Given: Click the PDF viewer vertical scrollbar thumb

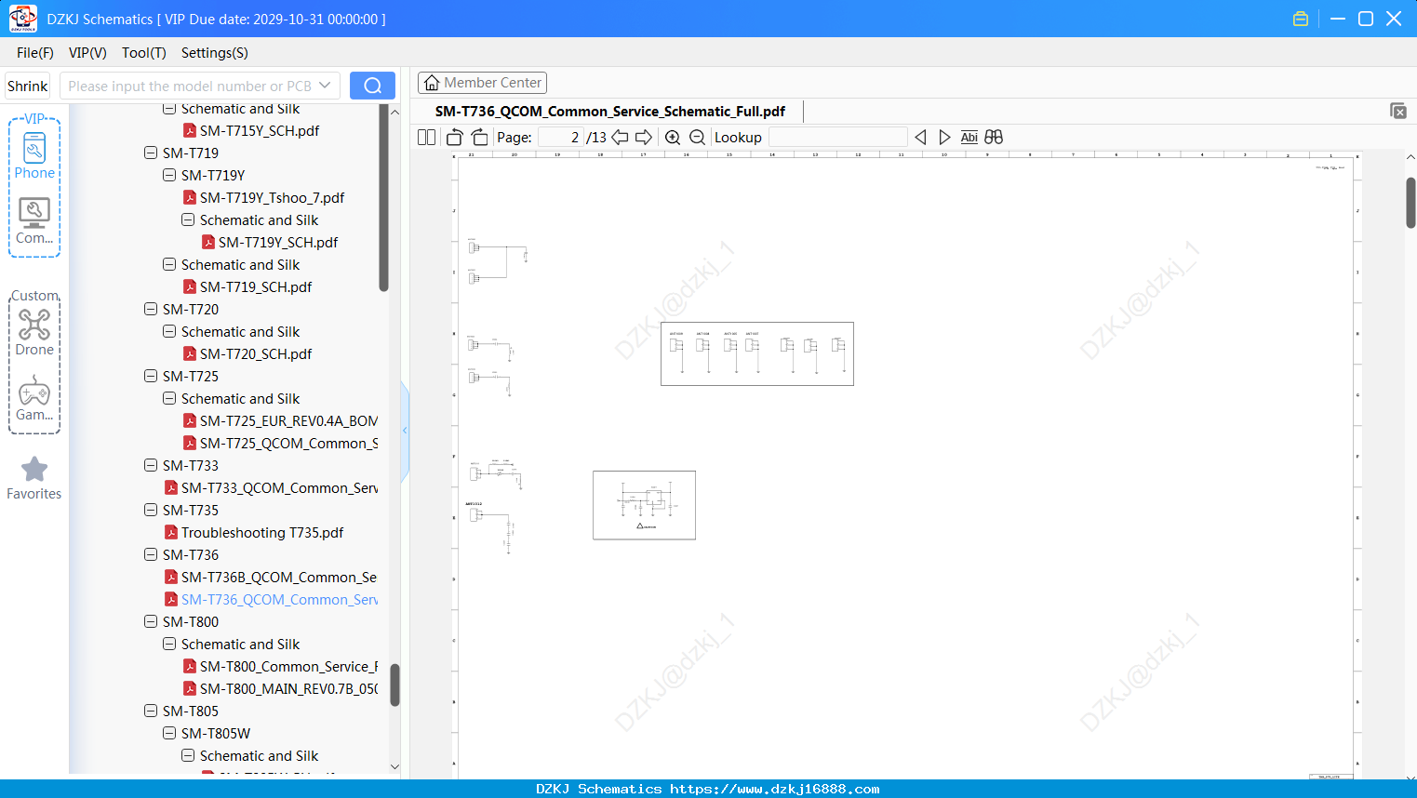Looking at the screenshot, I should (x=1410, y=202).
